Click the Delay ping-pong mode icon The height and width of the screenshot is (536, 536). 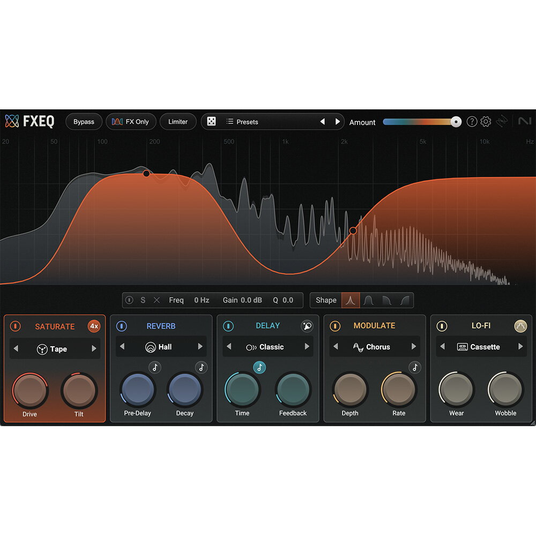pos(307,326)
